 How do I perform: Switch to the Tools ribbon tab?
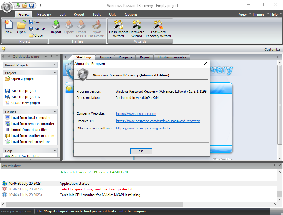click(97, 14)
